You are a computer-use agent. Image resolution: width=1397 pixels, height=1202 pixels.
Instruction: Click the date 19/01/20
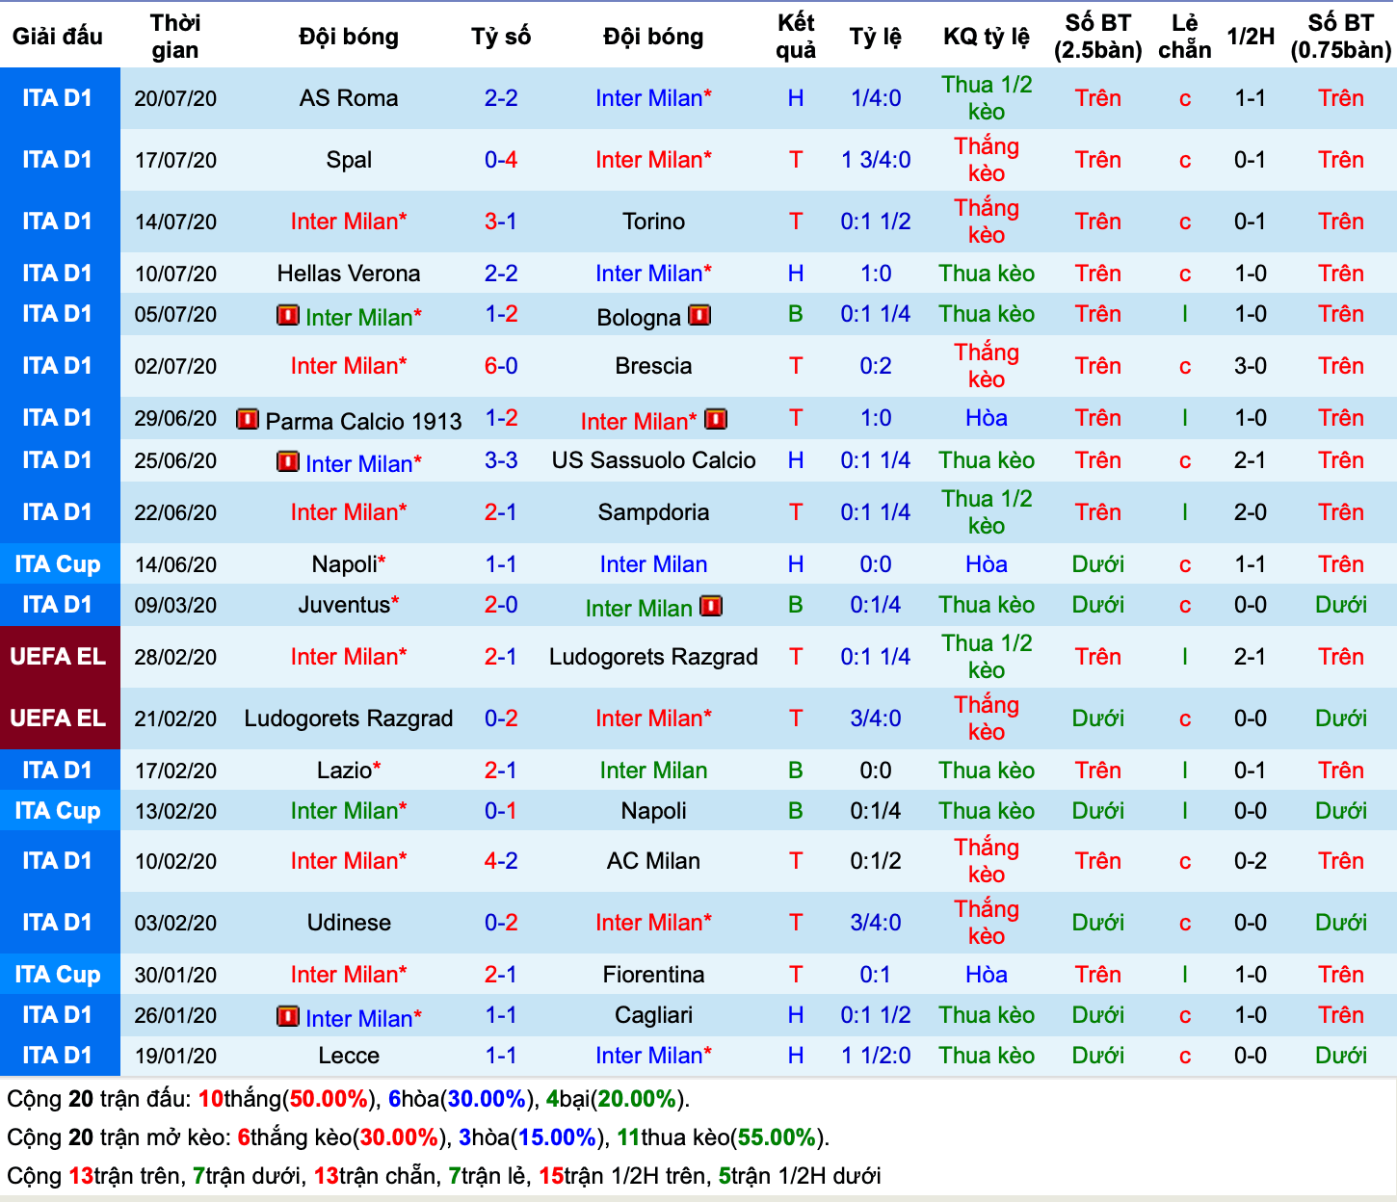point(175,1056)
